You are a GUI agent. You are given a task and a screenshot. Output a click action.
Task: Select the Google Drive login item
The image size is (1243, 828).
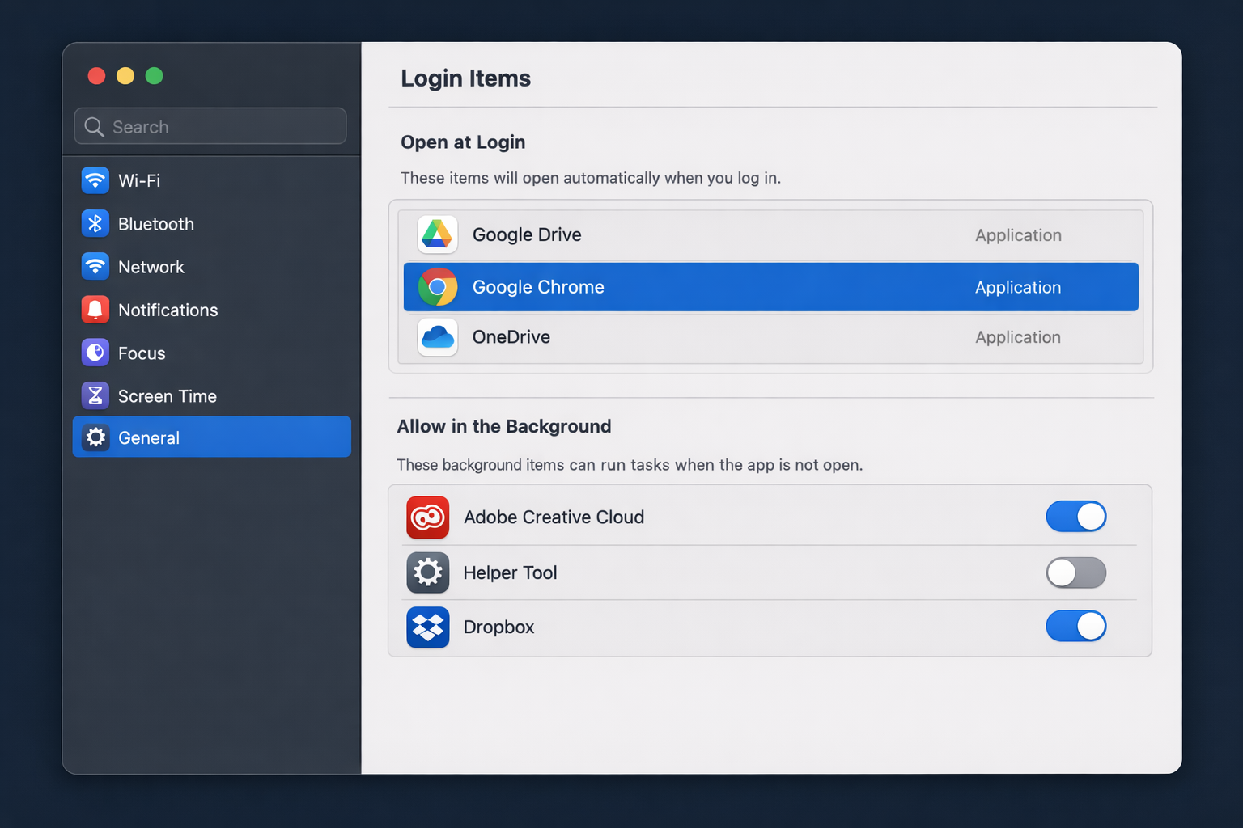(x=770, y=235)
